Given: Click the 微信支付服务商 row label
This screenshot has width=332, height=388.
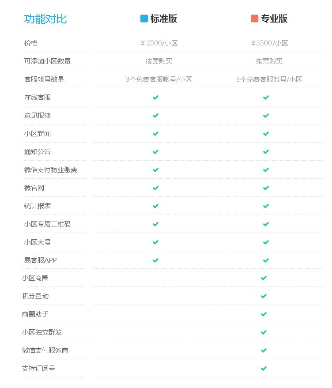Looking at the screenshot, I should [45, 350].
